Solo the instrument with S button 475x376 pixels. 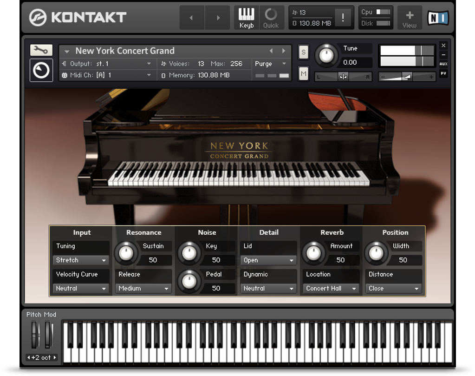pos(303,52)
